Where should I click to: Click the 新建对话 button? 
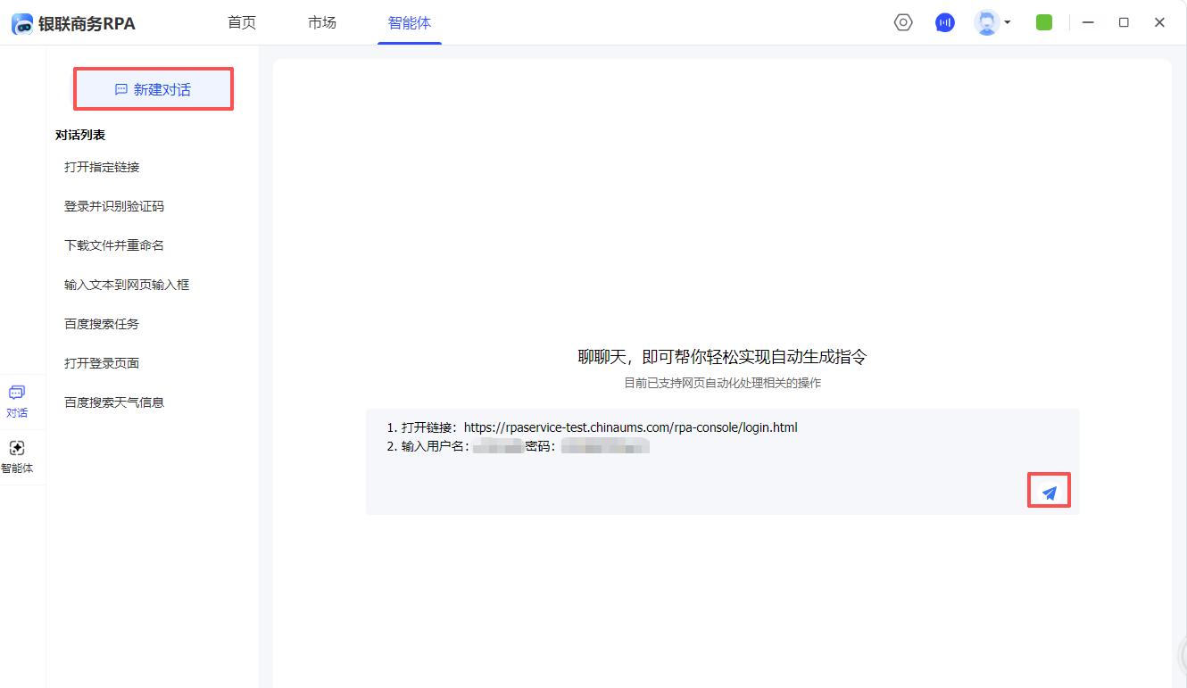[153, 89]
